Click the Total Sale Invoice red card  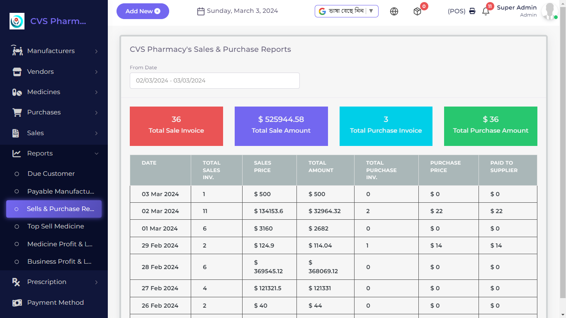pyautogui.click(x=176, y=126)
